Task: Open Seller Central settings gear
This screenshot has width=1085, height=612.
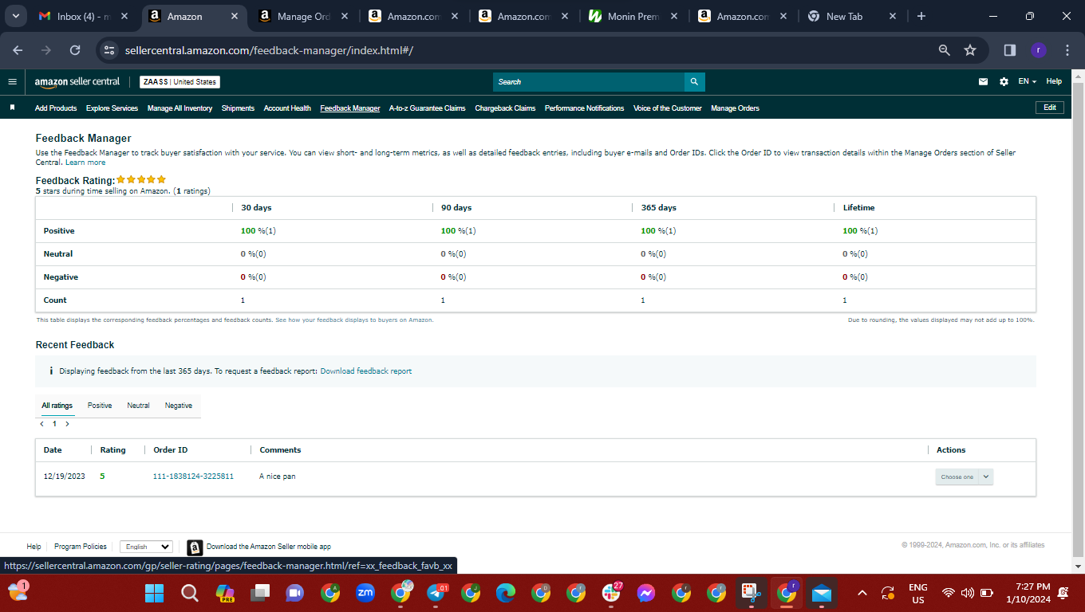Action: click(x=1004, y=81)
